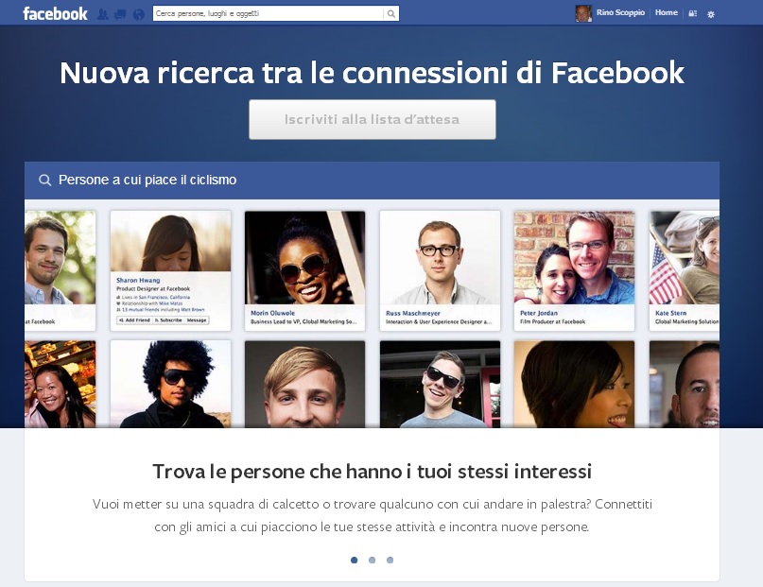Open friend requests icon
The width and height of the screenshot is (763, 587).
103,14
